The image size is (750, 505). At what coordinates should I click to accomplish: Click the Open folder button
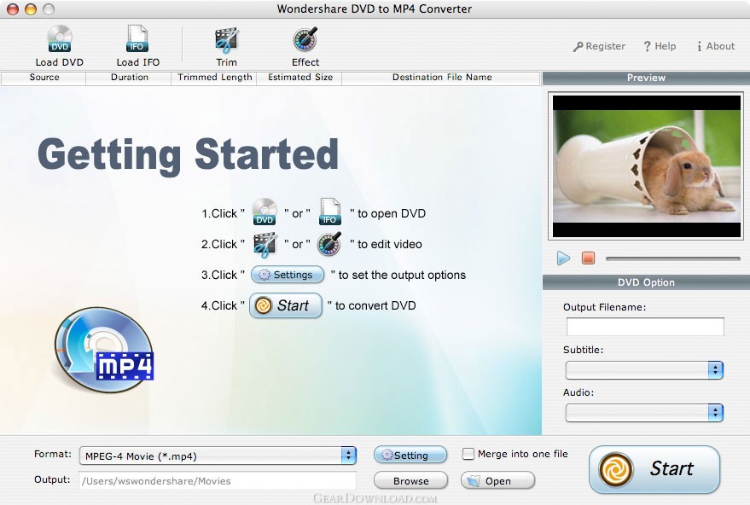pyautogui.click(x=498, y=480)
